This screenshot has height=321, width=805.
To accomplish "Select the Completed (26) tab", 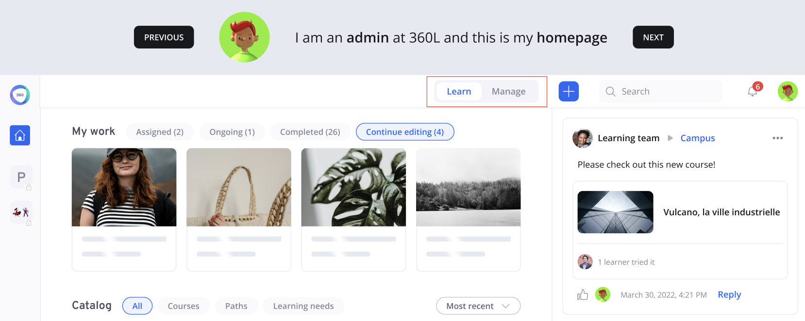I will [x=310, y=132].
